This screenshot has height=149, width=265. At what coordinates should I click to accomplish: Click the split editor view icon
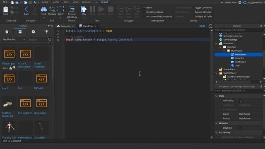[x=210, y=26]
